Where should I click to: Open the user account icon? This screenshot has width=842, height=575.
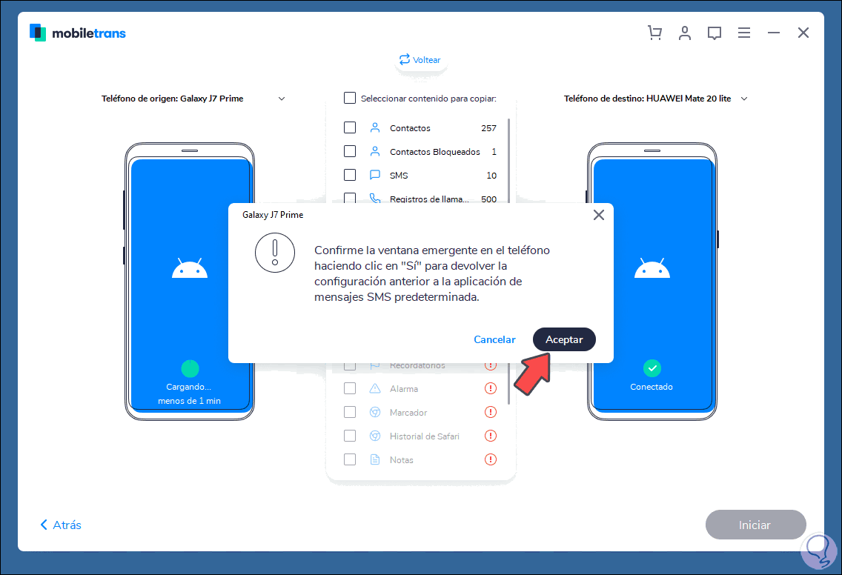[685, 33]
